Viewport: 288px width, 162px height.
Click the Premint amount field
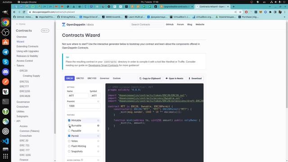coord(84,106)
